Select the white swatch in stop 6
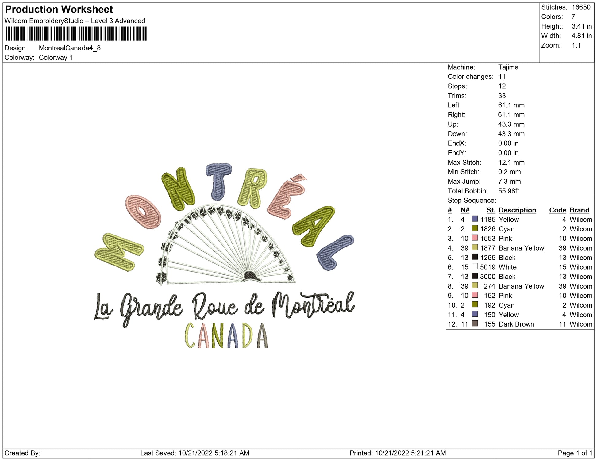 pyautogui.click(x=475, y=266)
